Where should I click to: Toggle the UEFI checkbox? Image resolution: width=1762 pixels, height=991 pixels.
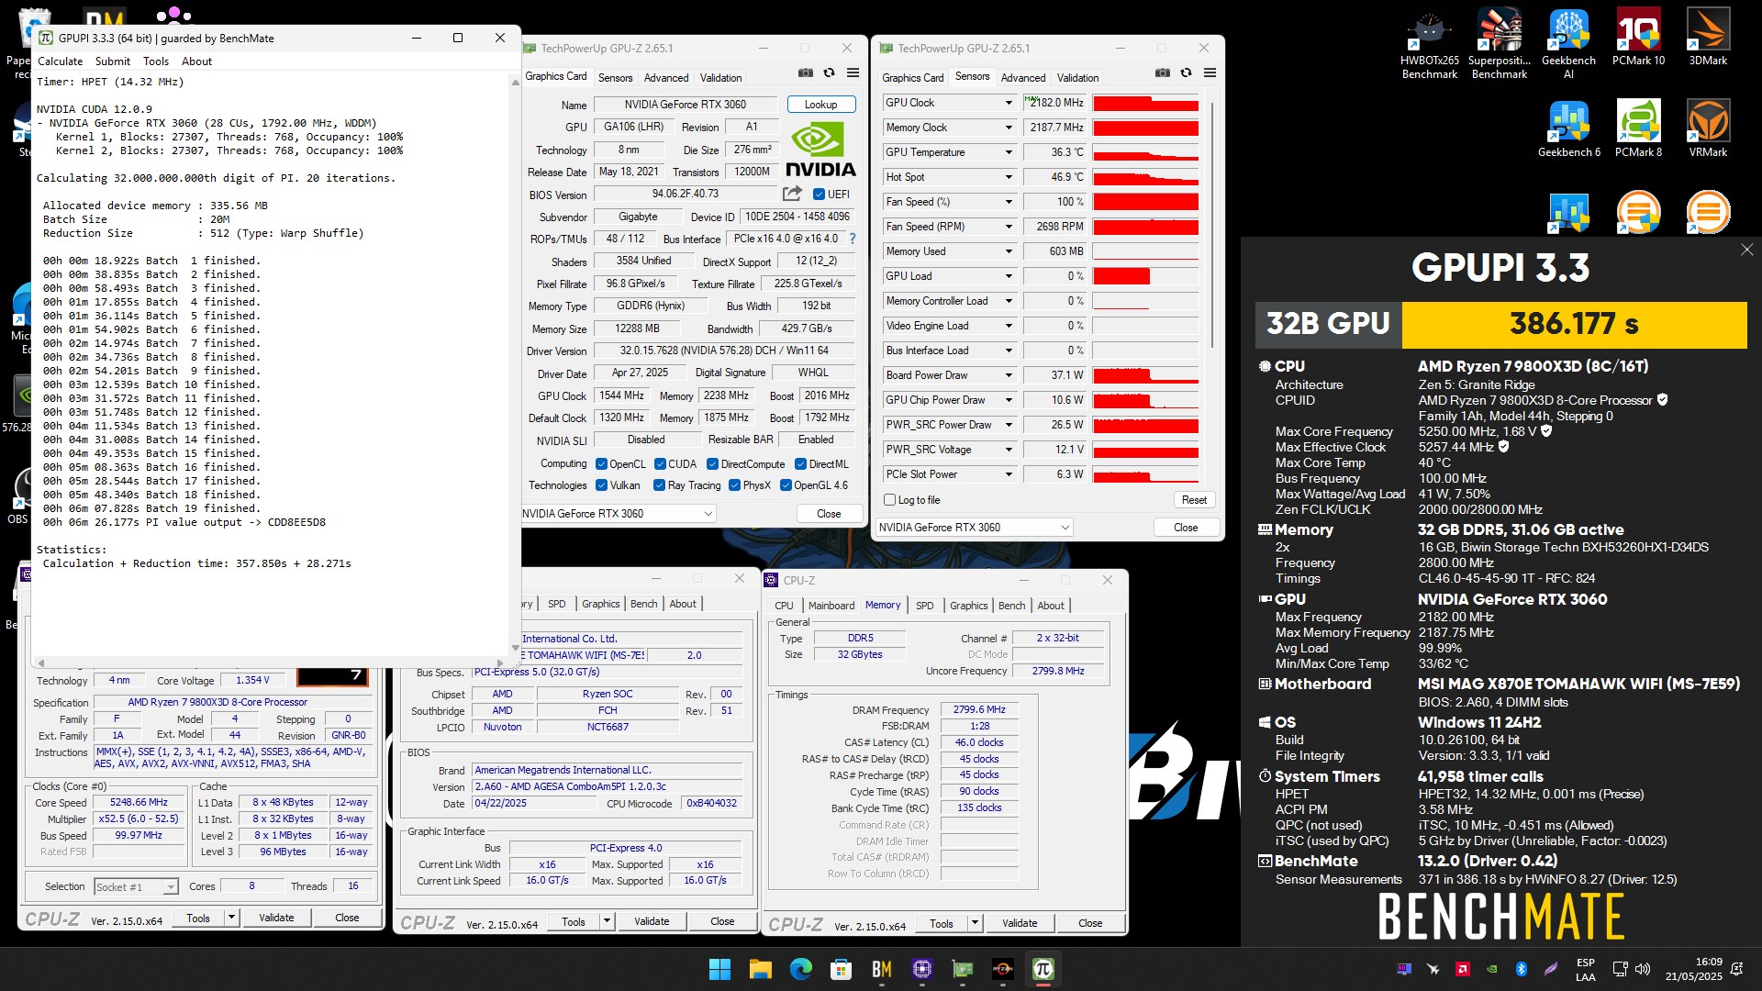[x=820, y=194]
